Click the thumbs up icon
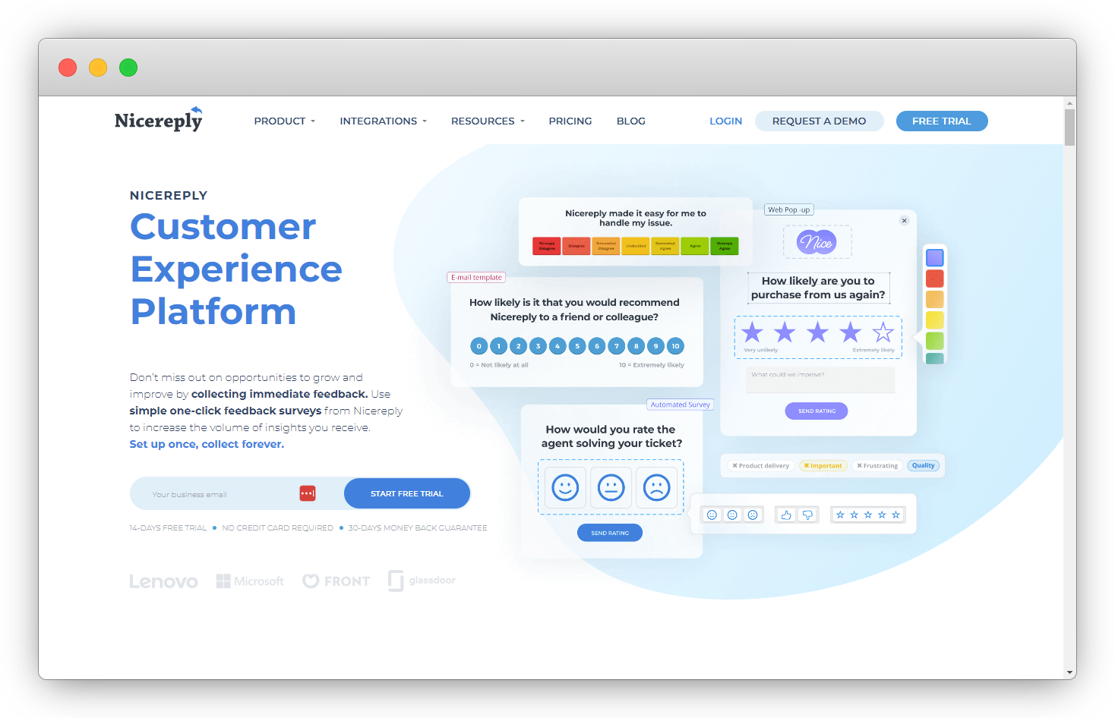Viewport: 1115px width, 718px height. point(786,515)
